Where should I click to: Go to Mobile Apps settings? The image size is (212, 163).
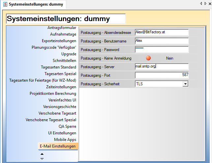click(x=65, y=140)
